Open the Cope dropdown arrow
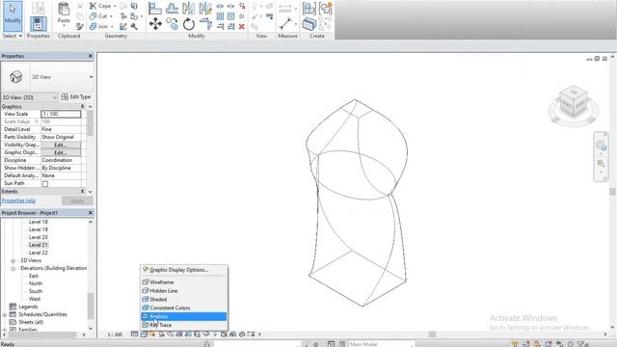617x347 pixels. click(x=115, y=7)
